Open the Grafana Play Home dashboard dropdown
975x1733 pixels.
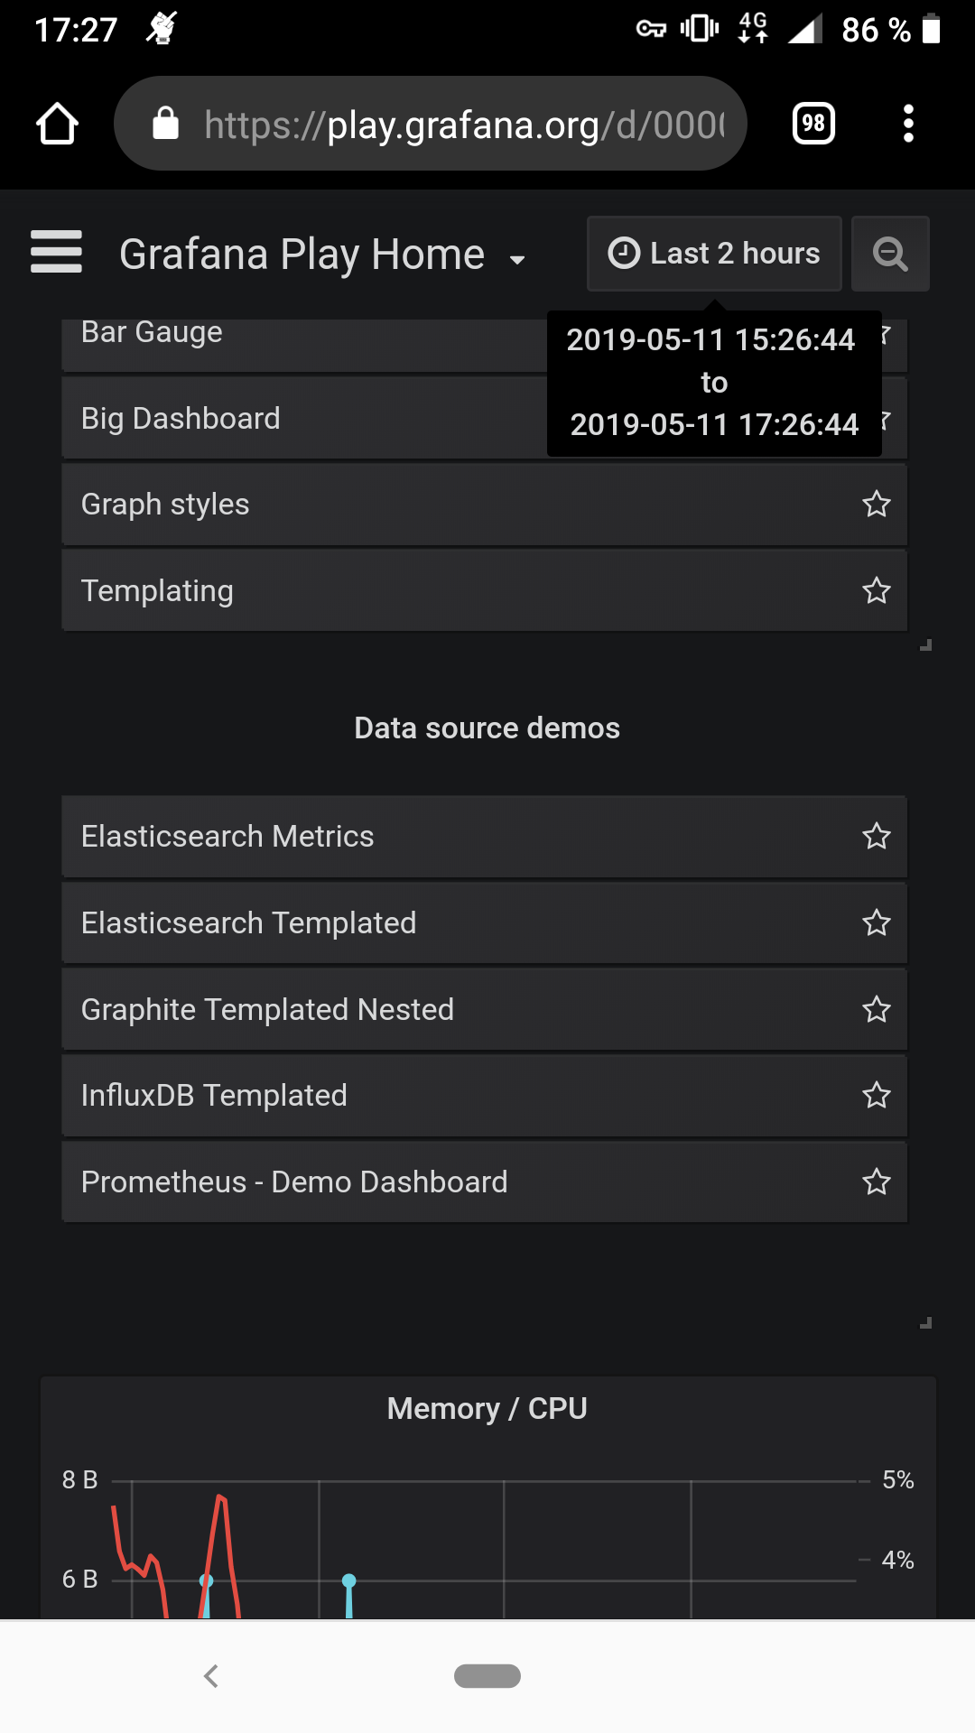[x=320, y=254]
